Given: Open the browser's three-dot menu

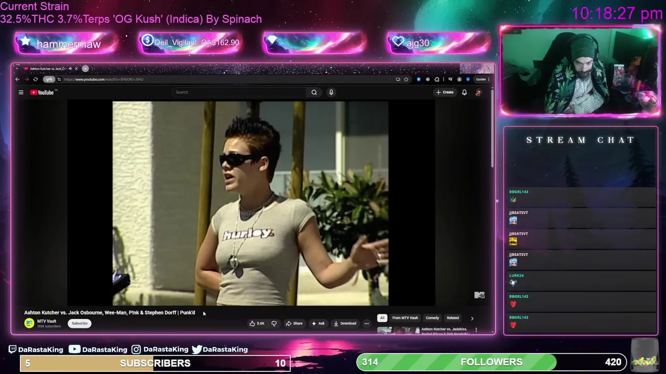Looking at the screenshot, I should (489, 79).
